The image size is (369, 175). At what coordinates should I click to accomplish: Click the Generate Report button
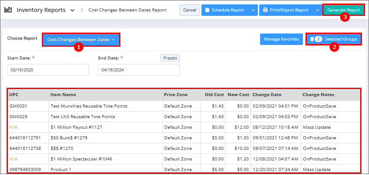tap(344, 10)
